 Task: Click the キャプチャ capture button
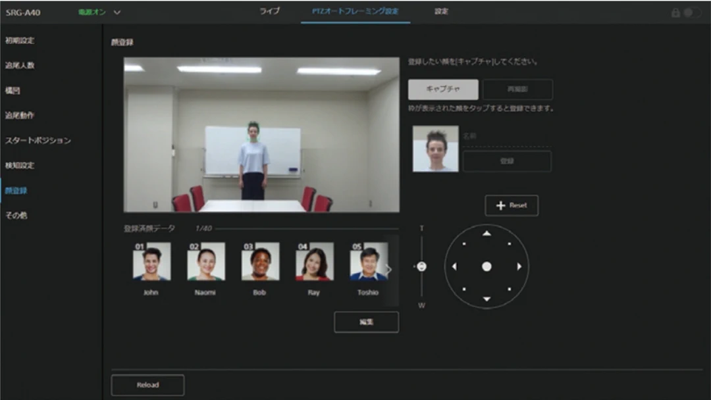pos(443,89)
